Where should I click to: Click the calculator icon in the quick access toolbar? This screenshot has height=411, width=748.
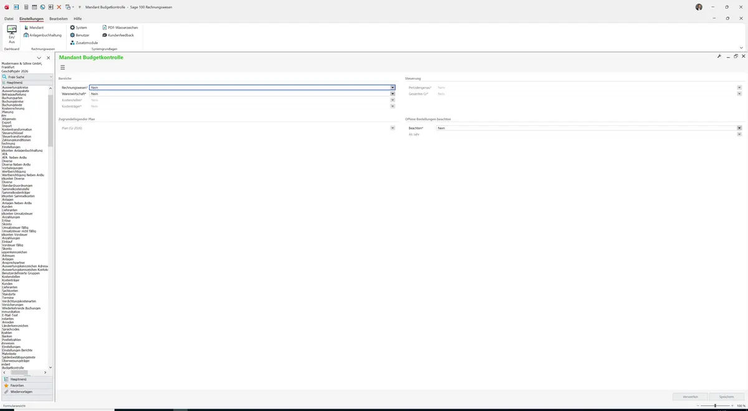(26, 7)
